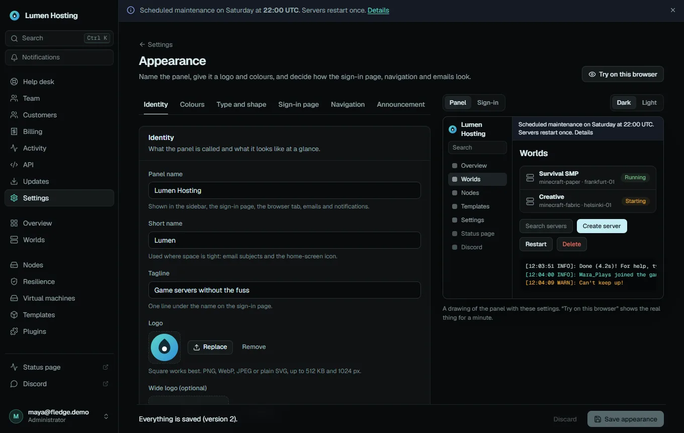
Task: Click the Templates cube icon
Action: (14, 315)
